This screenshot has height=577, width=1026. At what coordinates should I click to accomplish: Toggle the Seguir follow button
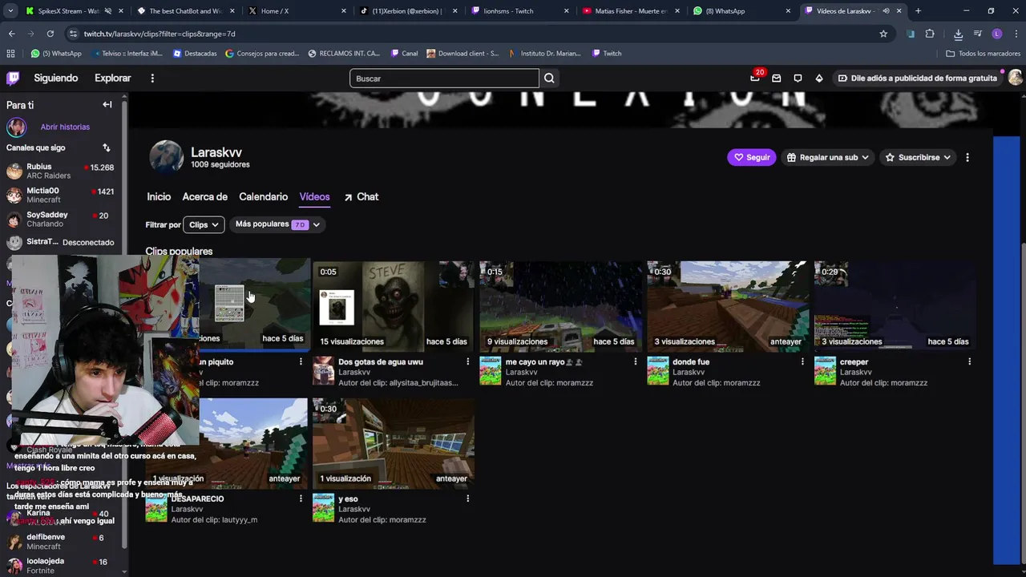[752, 157]
